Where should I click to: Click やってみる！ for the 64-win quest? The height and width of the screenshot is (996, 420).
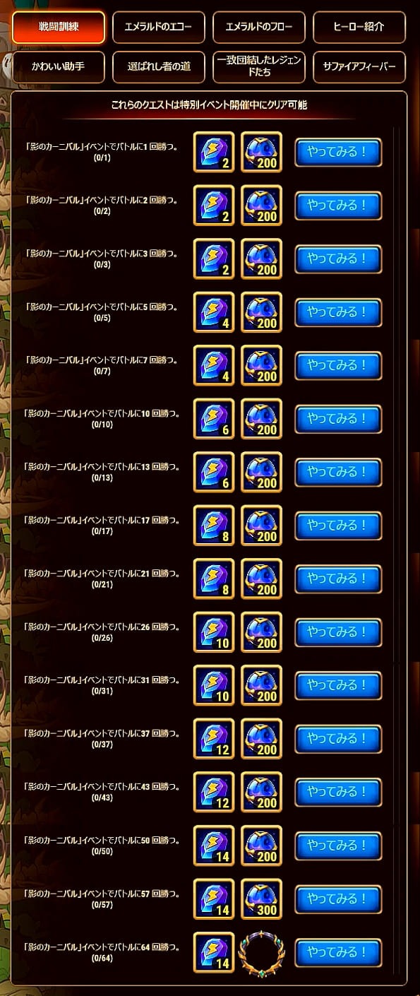(338, 953)
